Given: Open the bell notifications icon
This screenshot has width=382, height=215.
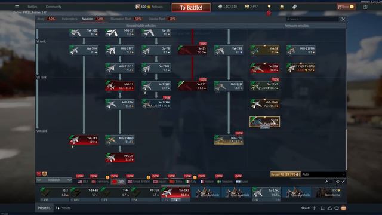Looking at the screenshot, I should 282,7.
